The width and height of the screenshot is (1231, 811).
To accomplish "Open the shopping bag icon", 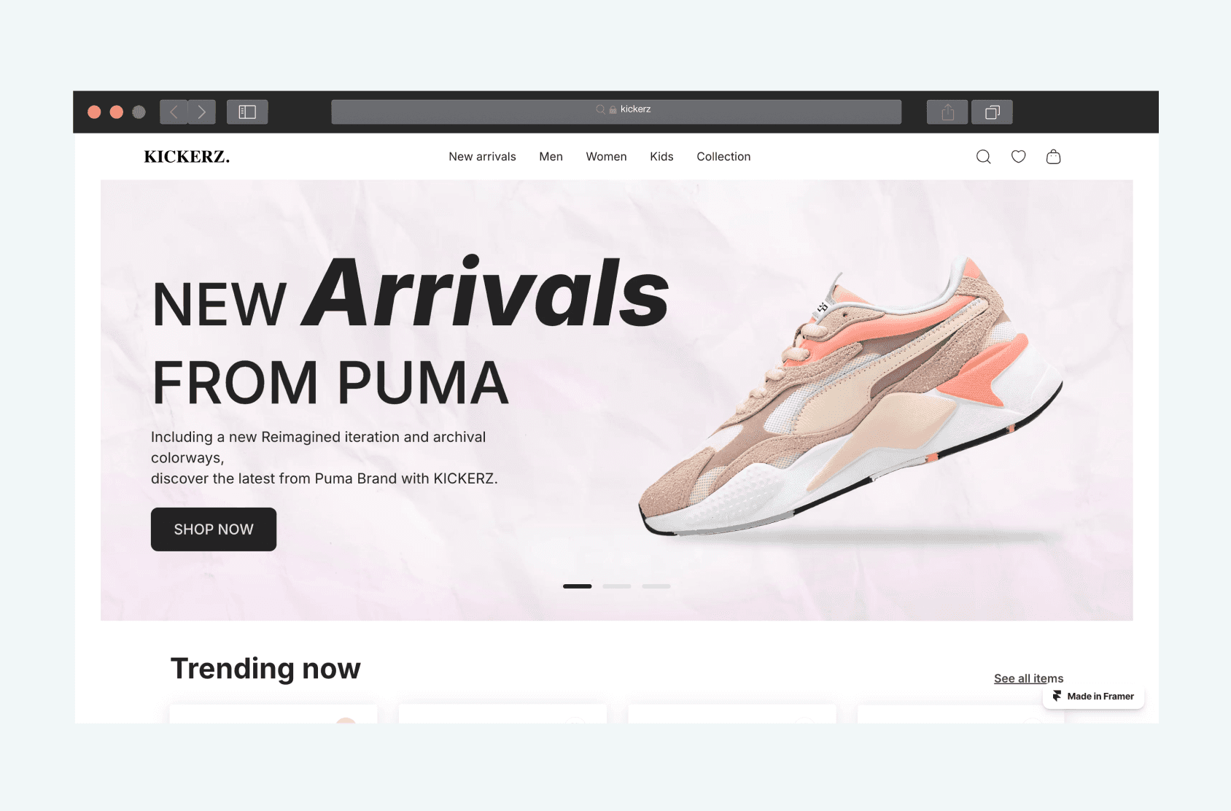I will 1053,156.
